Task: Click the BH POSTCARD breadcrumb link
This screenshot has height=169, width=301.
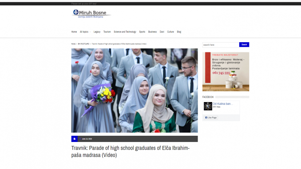Action: (x=83, y=44)
